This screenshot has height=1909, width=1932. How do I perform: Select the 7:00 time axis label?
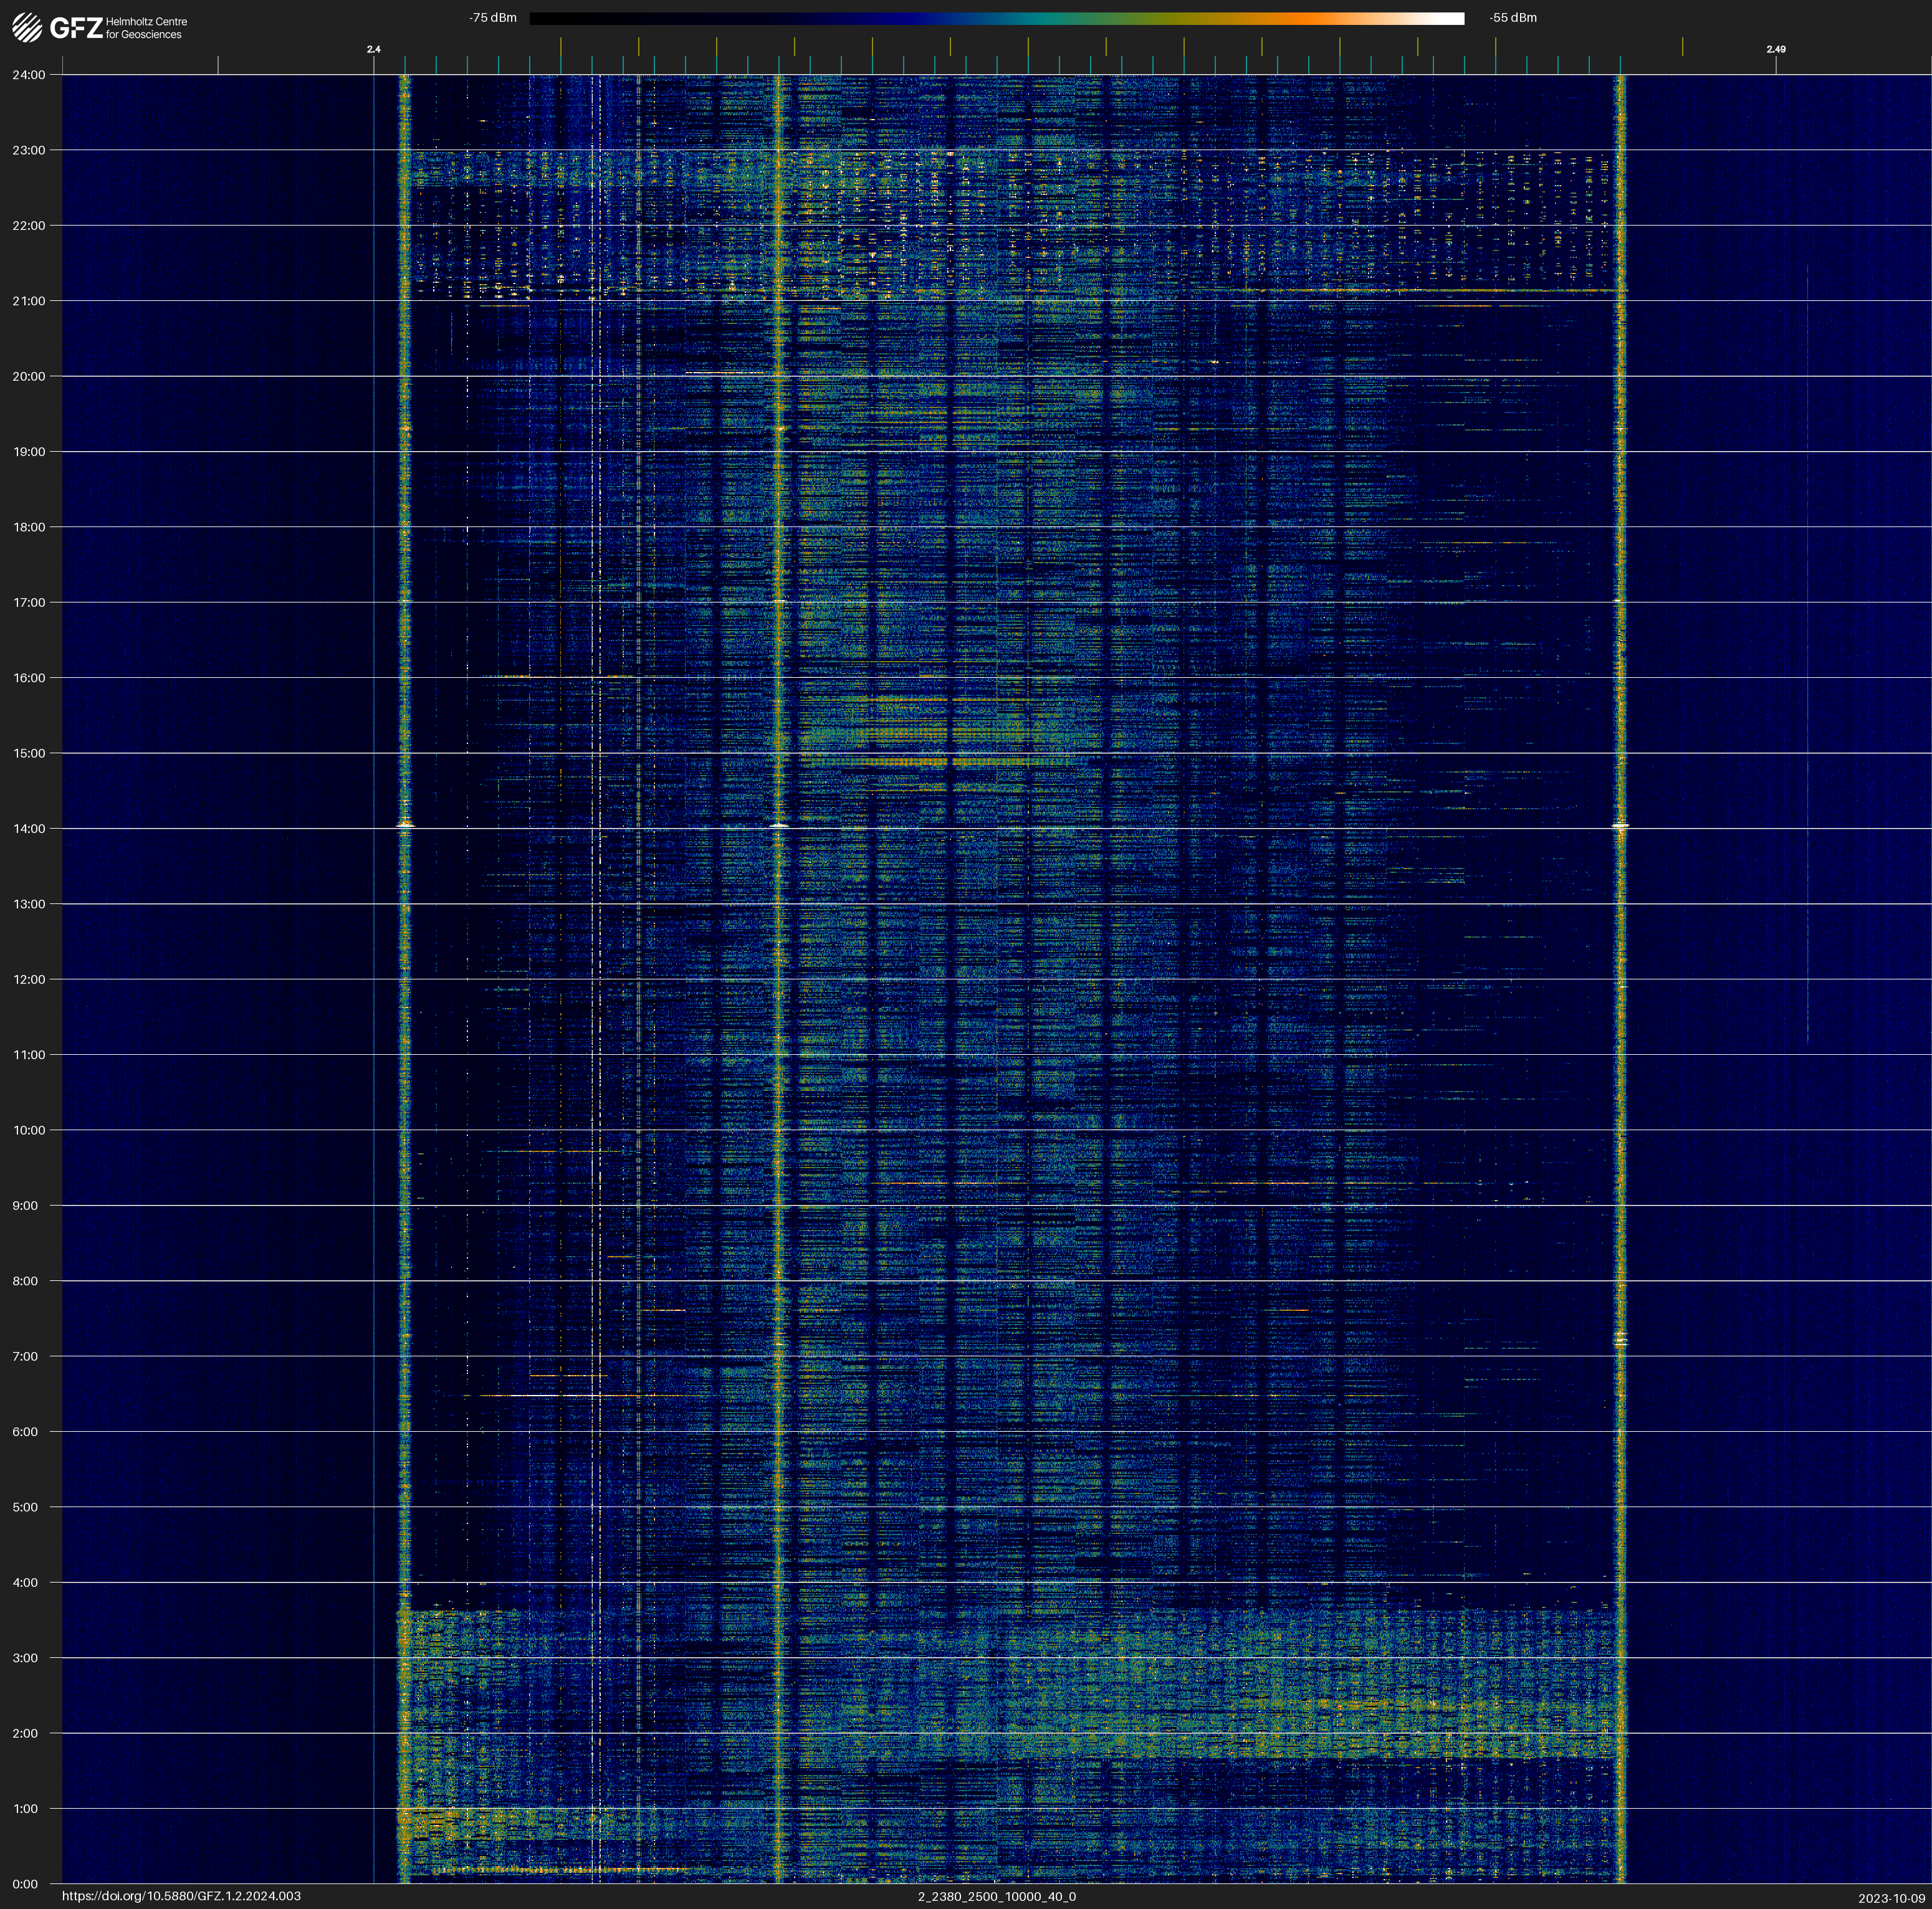(x=26, y=1356)
